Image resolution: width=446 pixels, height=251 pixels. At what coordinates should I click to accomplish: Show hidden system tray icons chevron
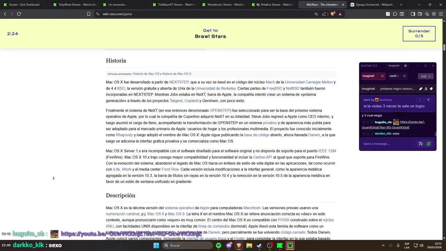click(383, 245)
